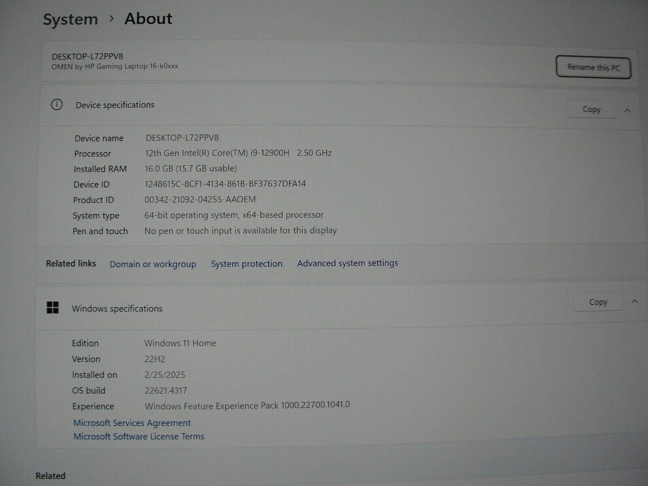Image resolution: width=648 pixels, height=486 pixels.
Task: Collapse the Windows specifications section
Action: (x=635, y=301)
